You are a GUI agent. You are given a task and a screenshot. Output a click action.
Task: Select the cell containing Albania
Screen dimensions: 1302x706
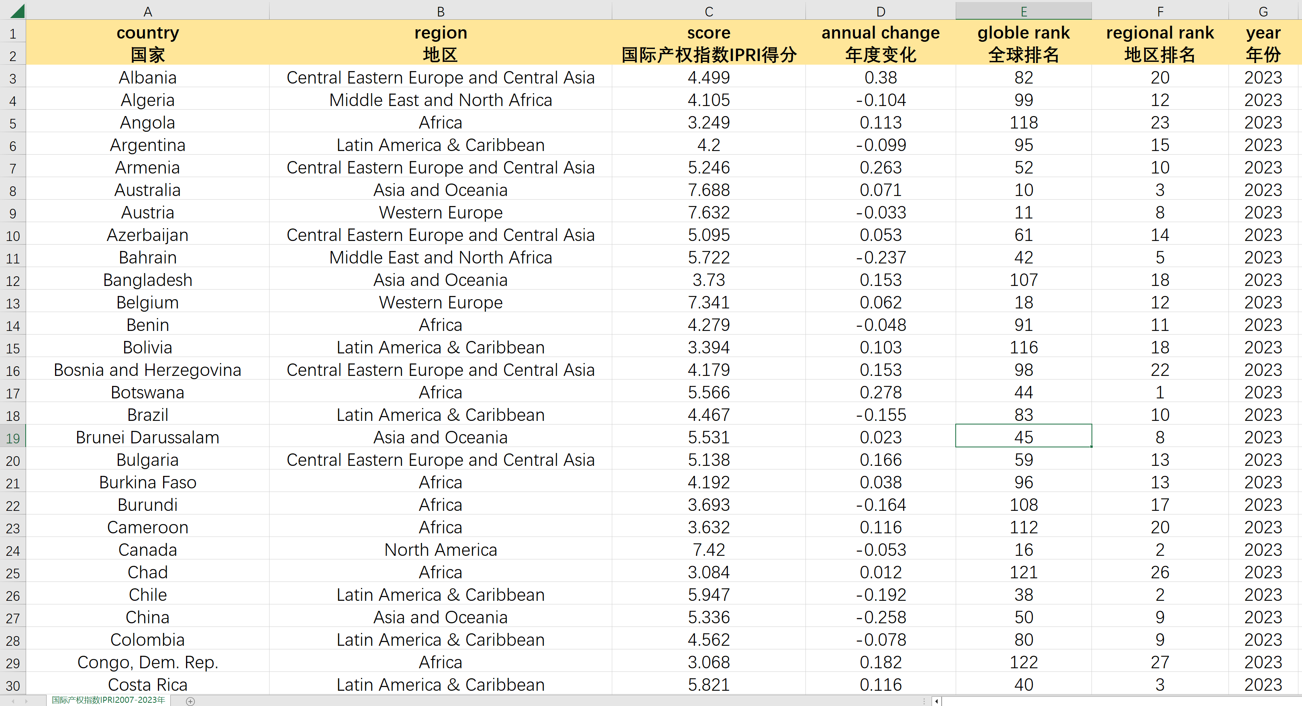(x=147, y=78)
